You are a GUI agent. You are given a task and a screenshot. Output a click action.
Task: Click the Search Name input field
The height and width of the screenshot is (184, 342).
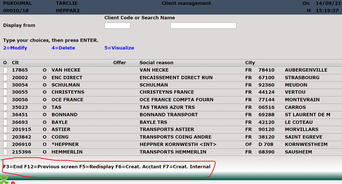point(203,26)
